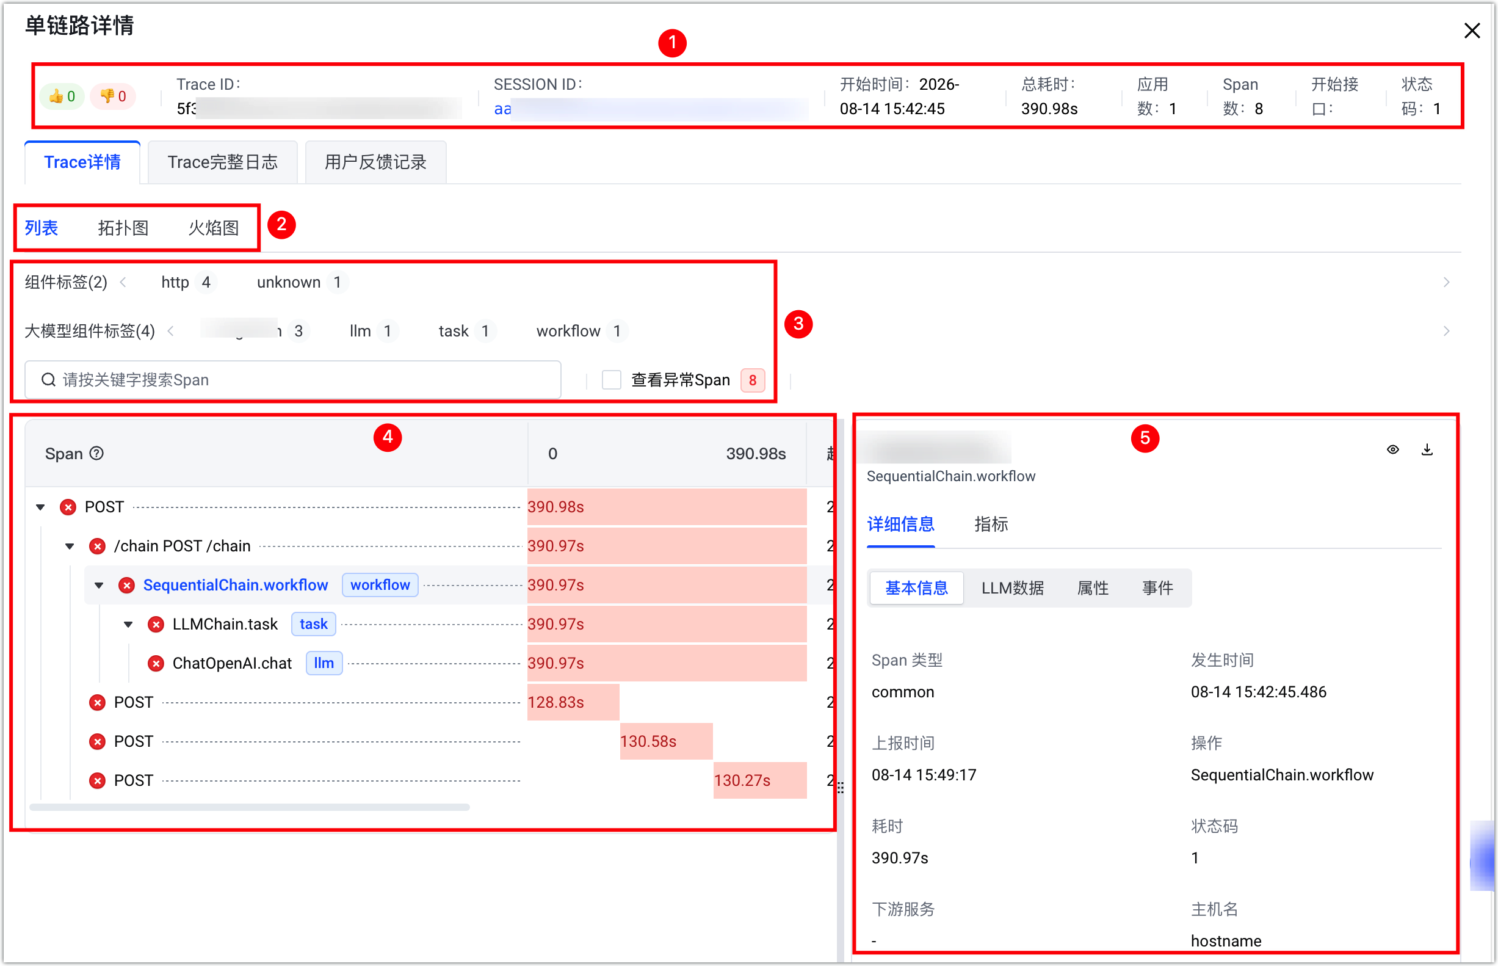The width and height of the screenshot is (1498, 966).
Task: Click the search icon in Span search box
Action: (x=48, y=380)
